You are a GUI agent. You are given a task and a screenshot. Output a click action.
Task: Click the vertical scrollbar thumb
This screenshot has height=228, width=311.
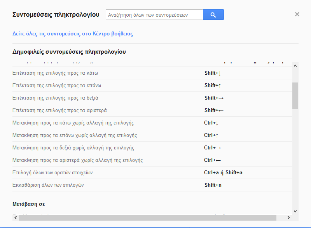pos(295,95)
